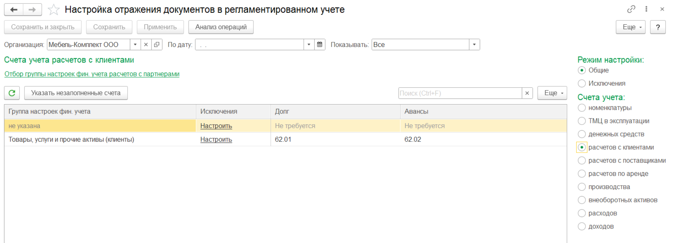Viewport: 675px width, 243px height.
Task: Click the back navigation arrow
Action: [x=14, y=10]
